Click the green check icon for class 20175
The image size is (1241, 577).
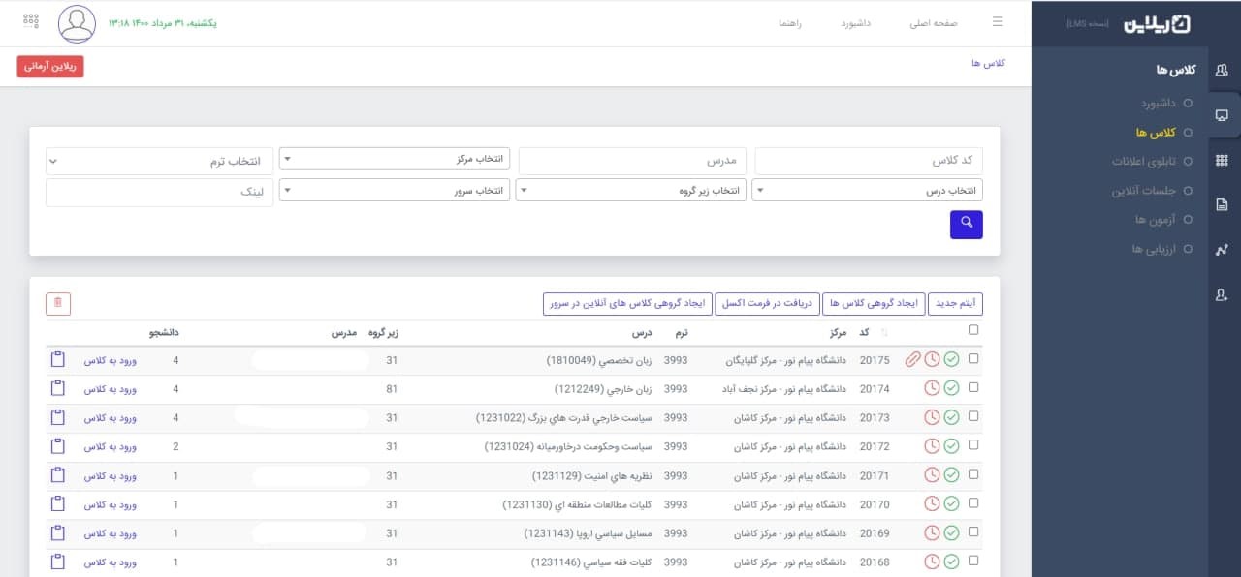click(x=951, y=360)
